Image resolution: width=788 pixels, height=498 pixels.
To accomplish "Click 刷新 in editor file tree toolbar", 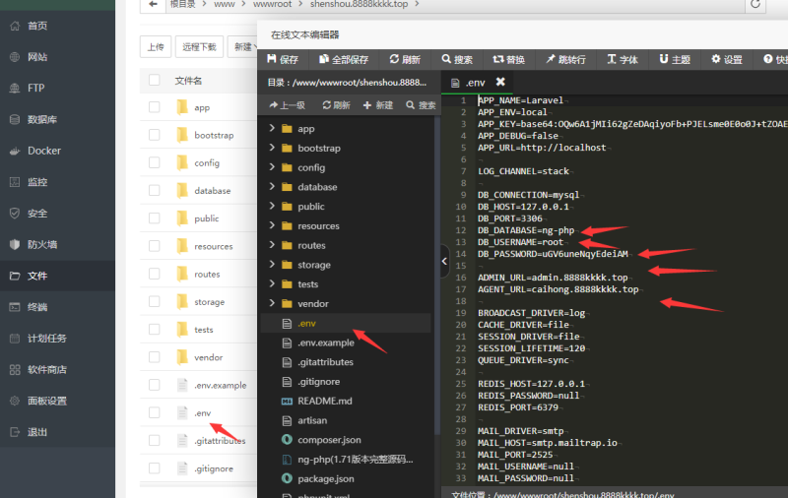I will coord(336,105).
